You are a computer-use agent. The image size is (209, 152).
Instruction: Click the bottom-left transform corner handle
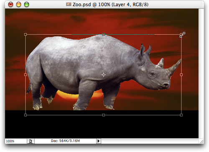tap(25, 115)
